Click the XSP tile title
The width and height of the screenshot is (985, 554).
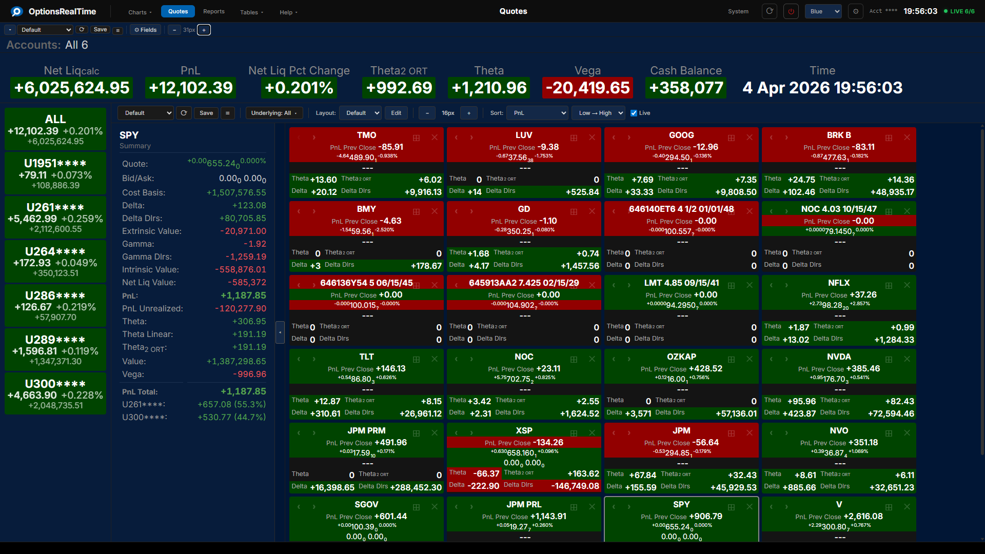[524, 430]
